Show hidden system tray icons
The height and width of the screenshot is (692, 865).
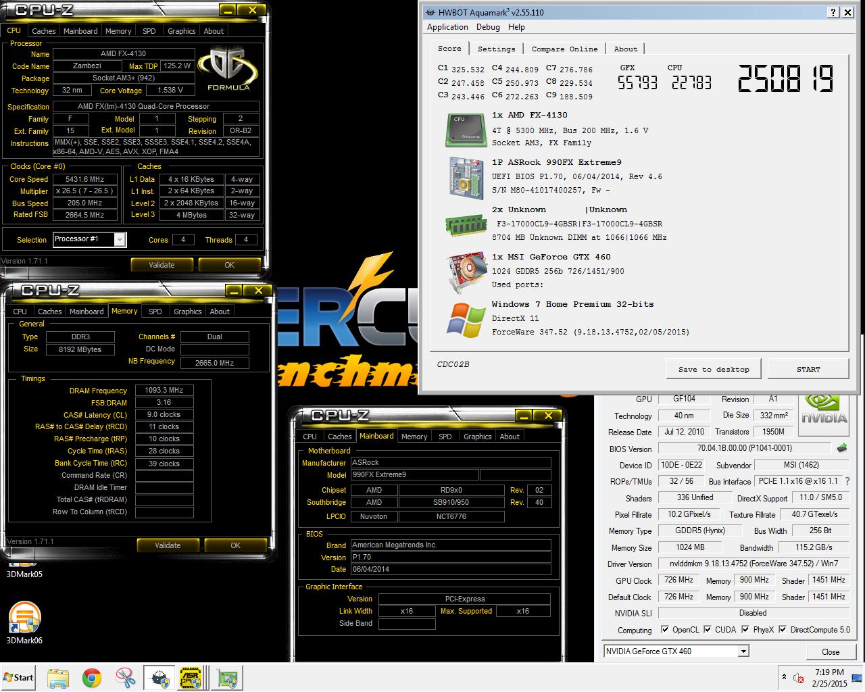784,677
